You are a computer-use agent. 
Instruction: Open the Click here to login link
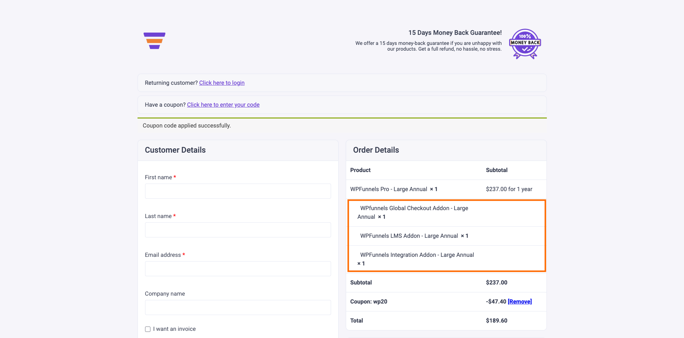click(222, 83)
